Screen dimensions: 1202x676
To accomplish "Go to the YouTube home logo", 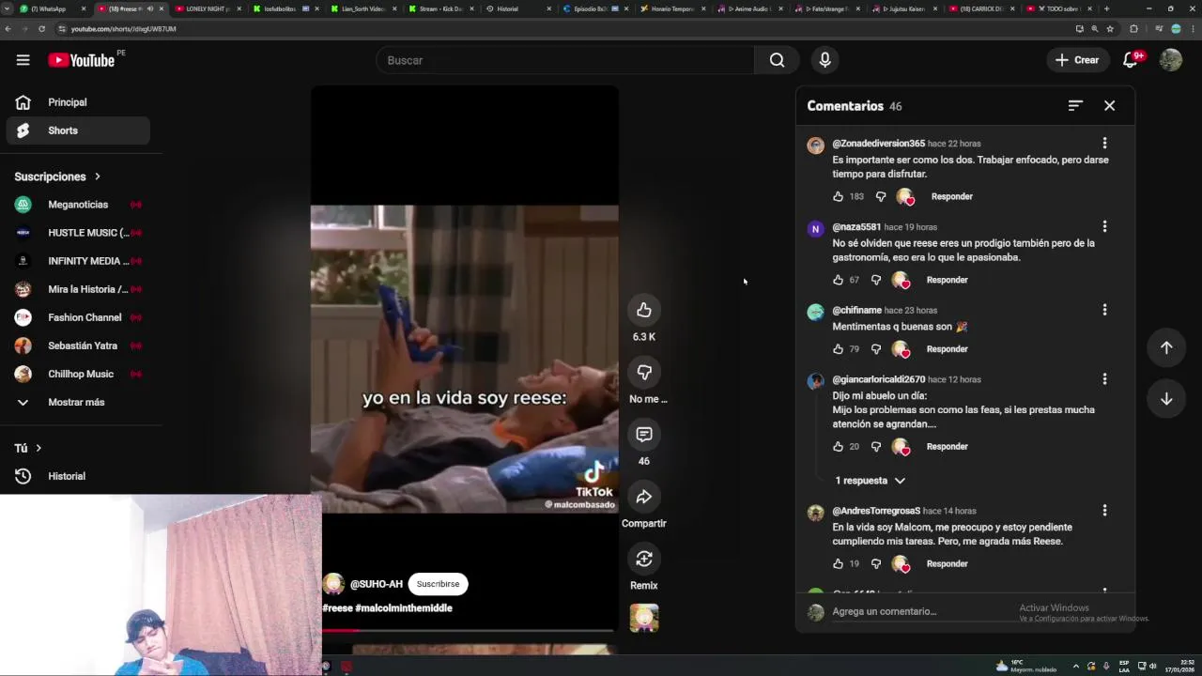I will click(x=82, y=60).
